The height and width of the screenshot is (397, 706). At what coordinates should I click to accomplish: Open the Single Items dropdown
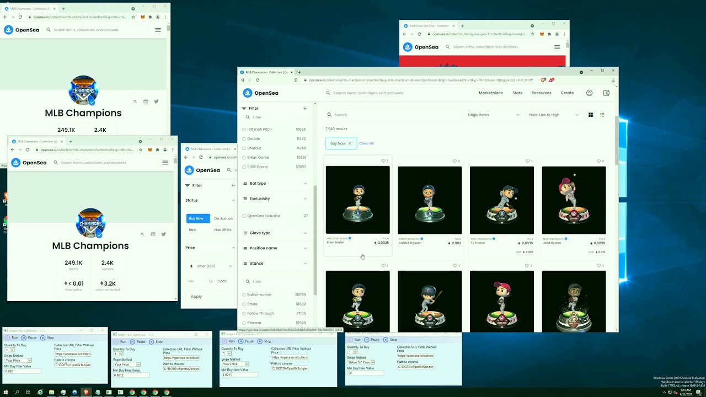(493, 115)
